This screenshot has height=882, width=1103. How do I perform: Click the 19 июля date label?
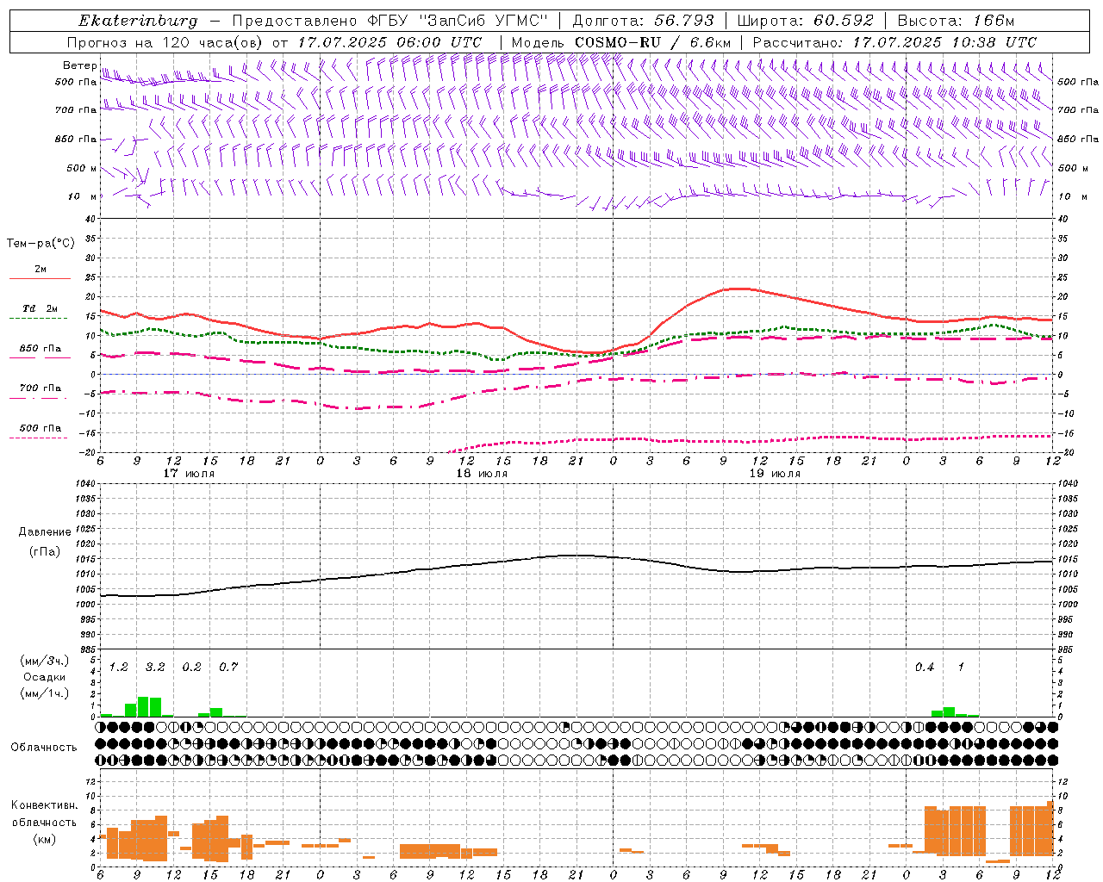[x=775, y=474]
